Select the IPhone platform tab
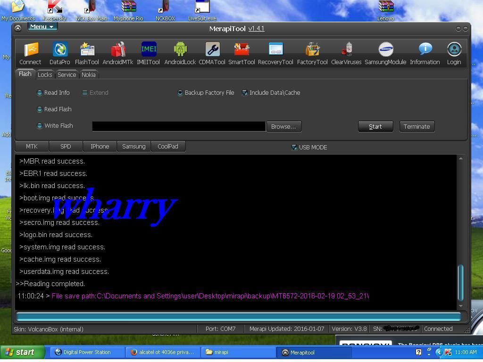The image size is (483, 362). tap(100, 147)
